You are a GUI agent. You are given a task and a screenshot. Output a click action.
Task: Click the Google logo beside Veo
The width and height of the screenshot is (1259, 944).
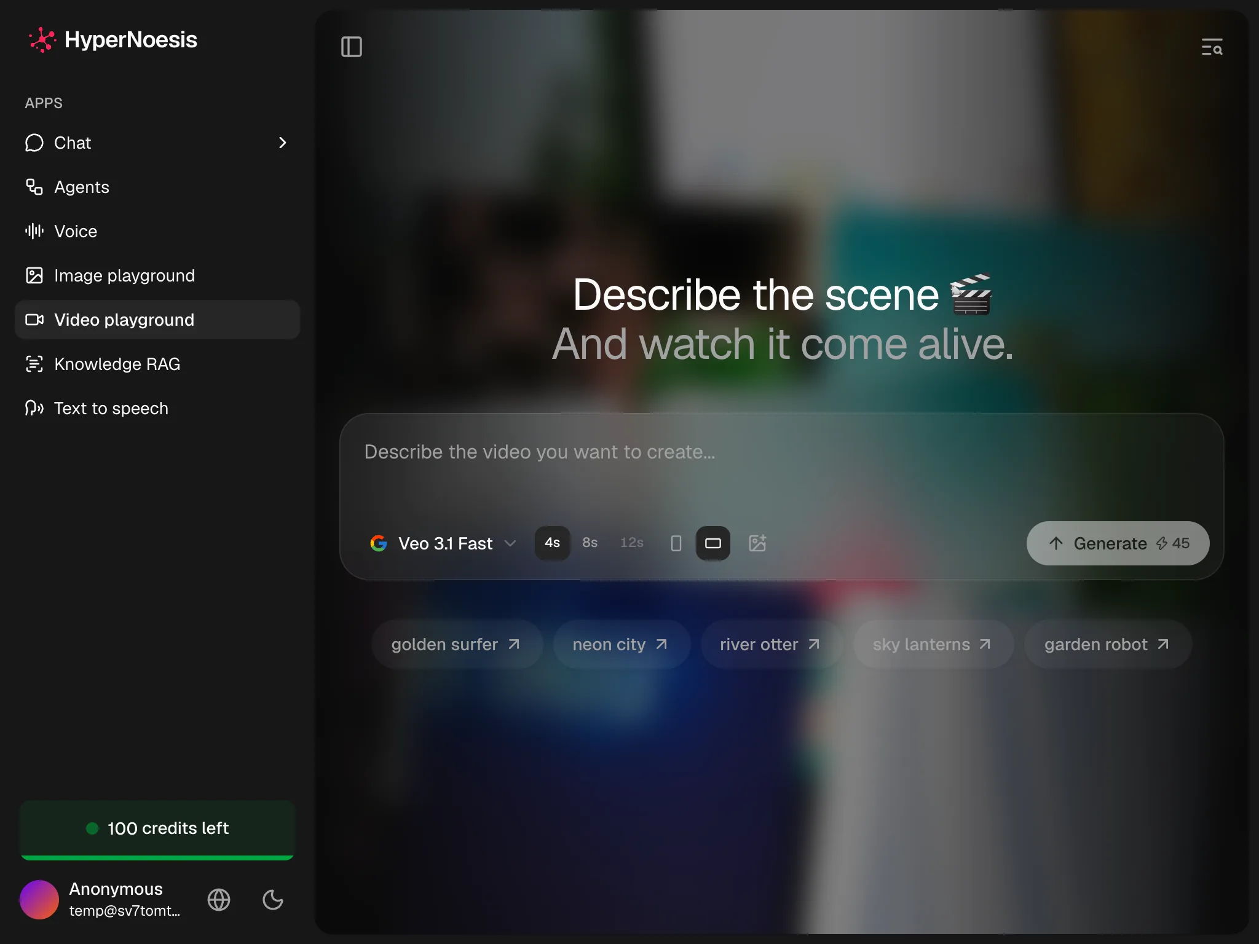click(379, 543)
